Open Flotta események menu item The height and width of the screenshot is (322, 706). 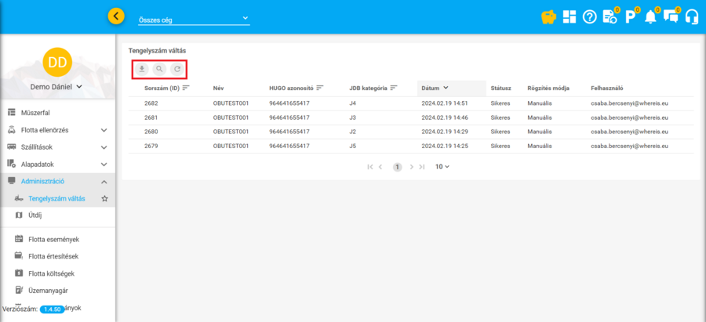(x=53, y=239)
